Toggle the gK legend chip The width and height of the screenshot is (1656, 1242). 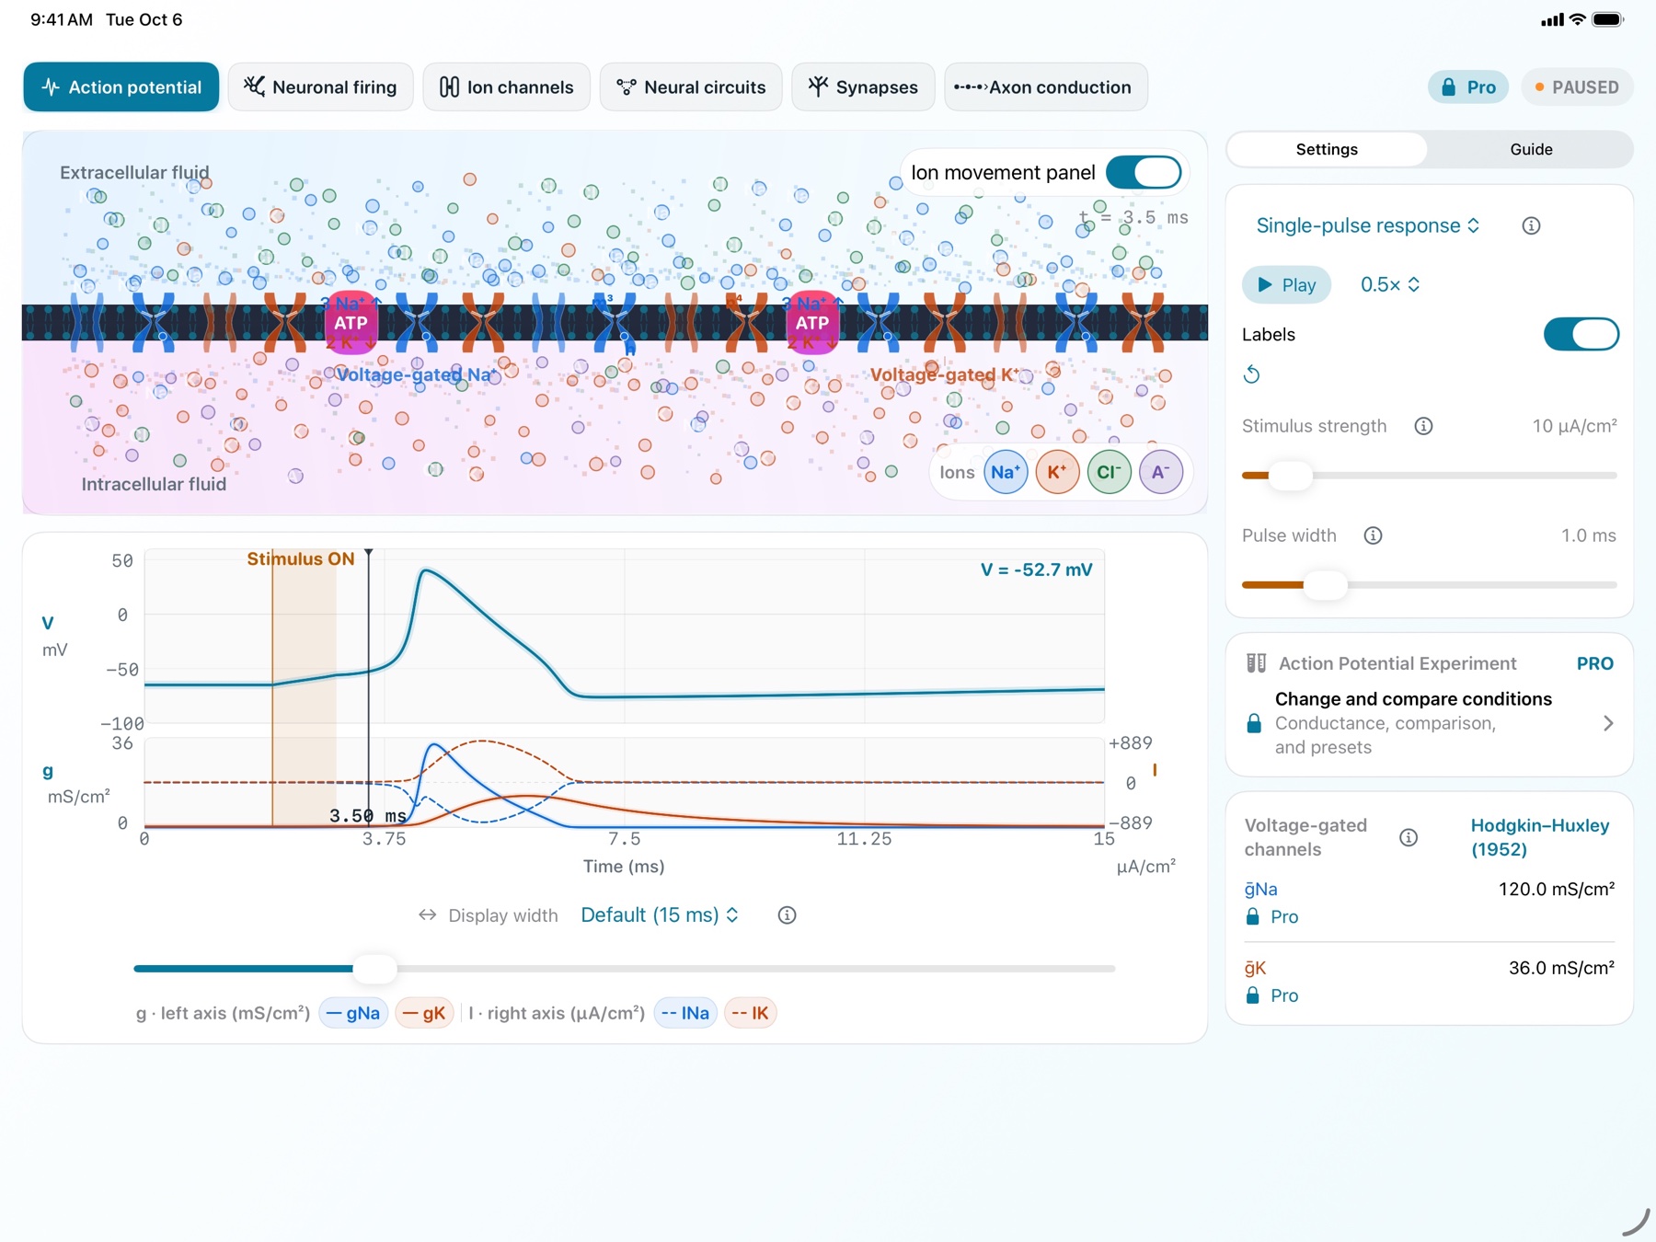(x=424, y=1013)
